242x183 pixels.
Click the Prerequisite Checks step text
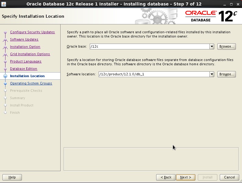(x=26, y=91)
